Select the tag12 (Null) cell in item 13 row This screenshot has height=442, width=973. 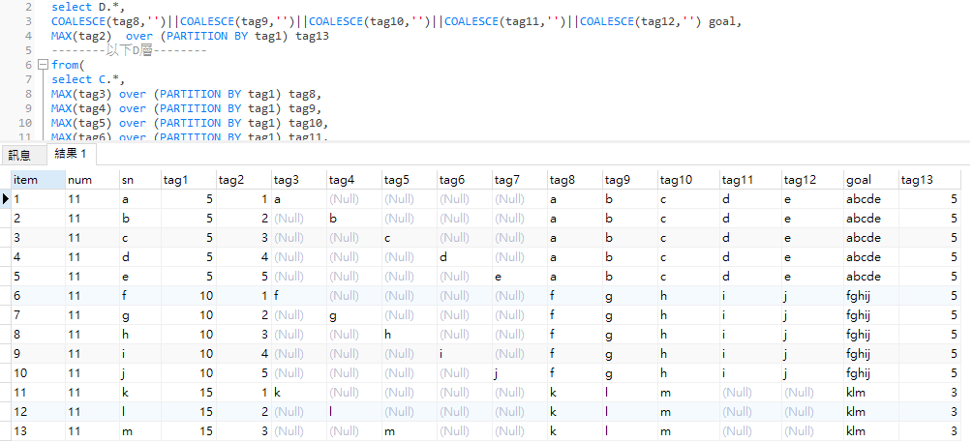[812, 430]
